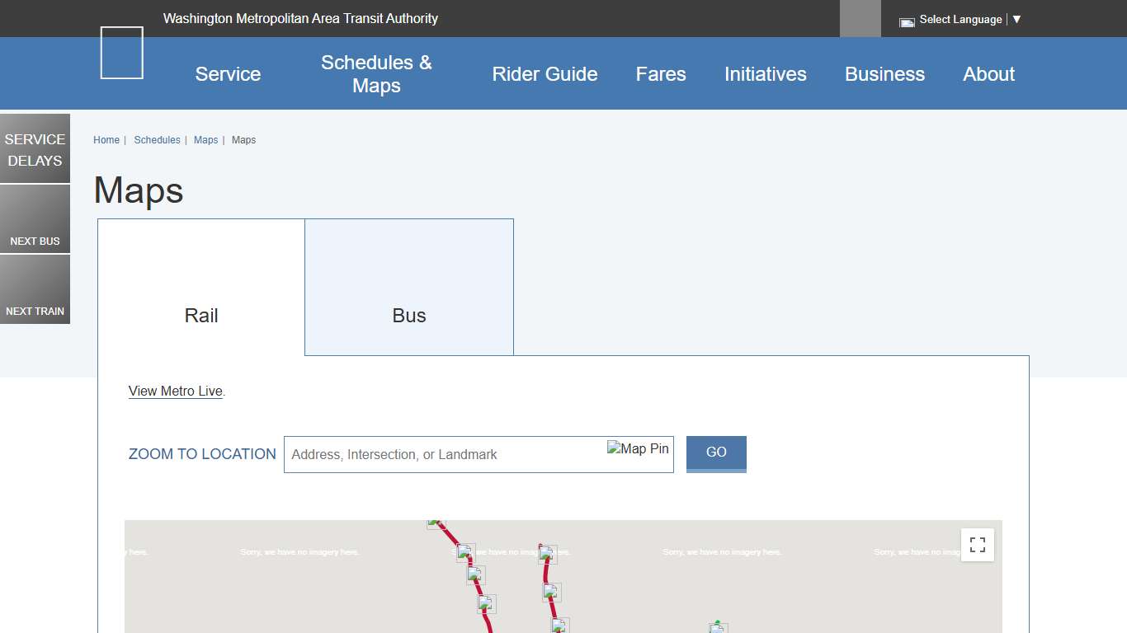Enter fullscreen mode on the map

tap(977, 545)
